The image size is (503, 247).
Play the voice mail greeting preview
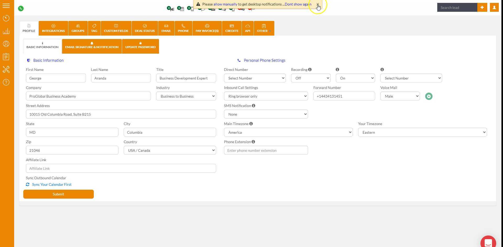coord(429,96)
